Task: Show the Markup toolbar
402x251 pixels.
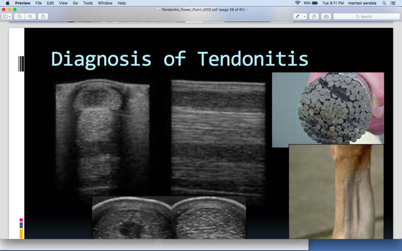Action: (326, 17)
